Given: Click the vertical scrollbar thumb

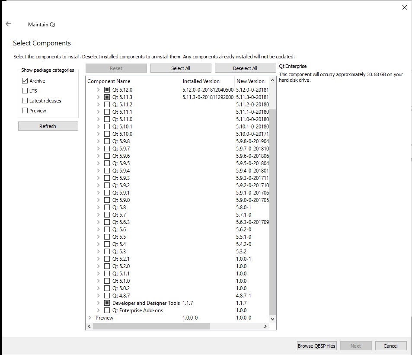Looking at the screenshot, I should tap(272, 212).
